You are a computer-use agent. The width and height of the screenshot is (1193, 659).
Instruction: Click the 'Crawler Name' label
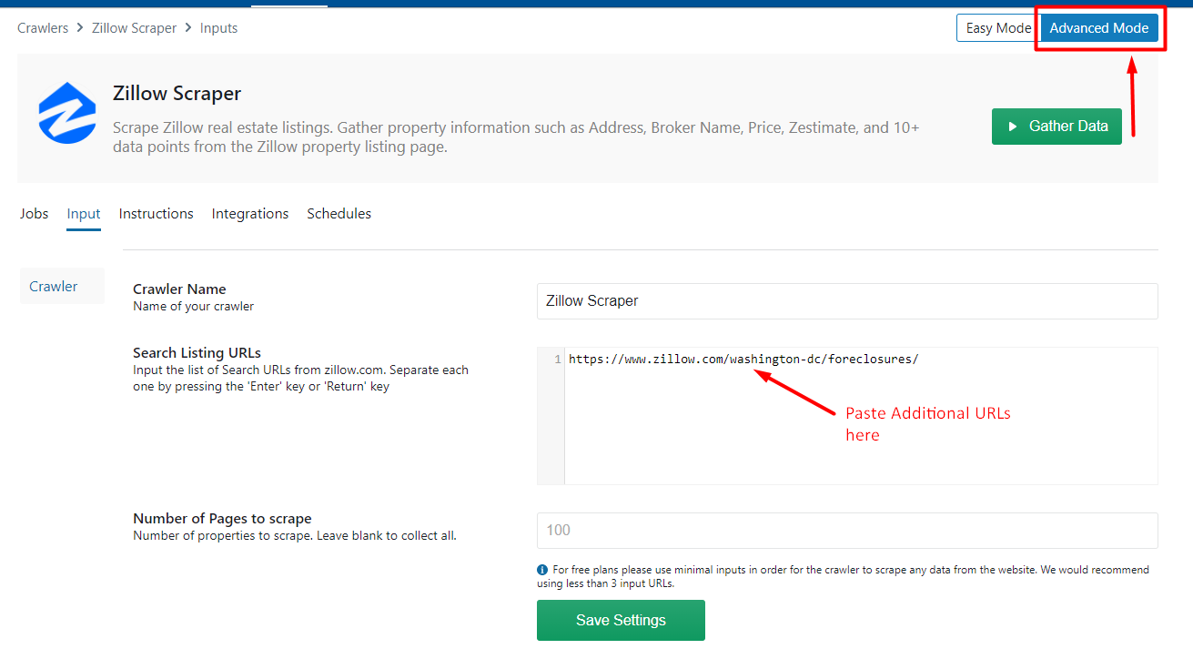tap(179, 289)
